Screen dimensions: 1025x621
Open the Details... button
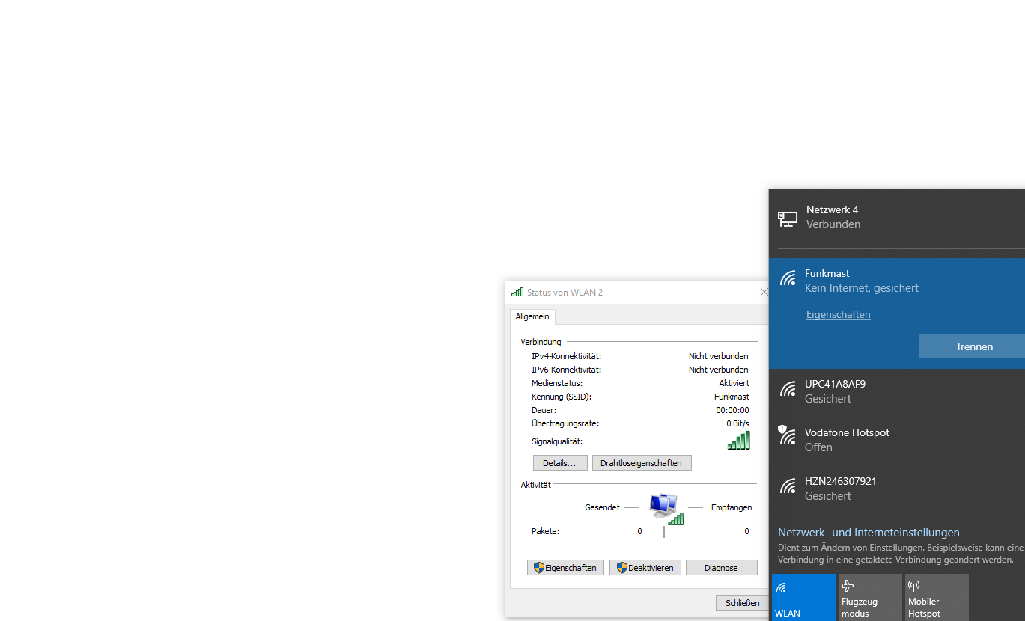[x=560, y=463]
